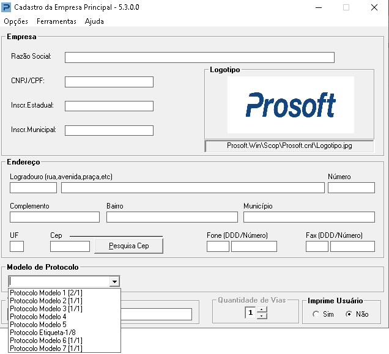The image size is (389, 354).
Task: Click the Cep input field
Action: (x=70, y=246)
